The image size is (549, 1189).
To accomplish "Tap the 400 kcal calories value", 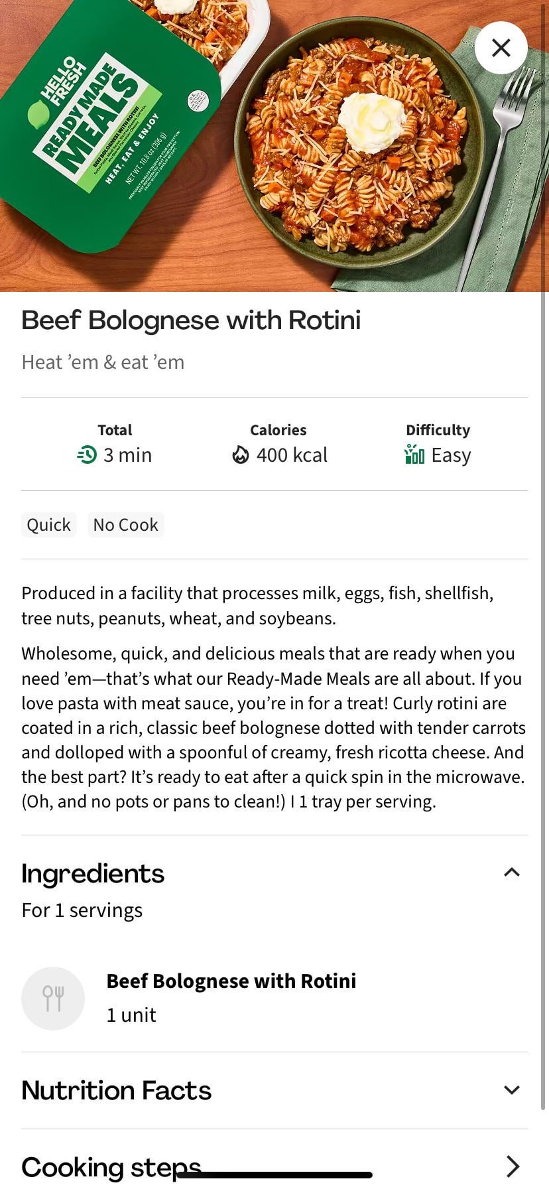I will [x=292, y=455].
